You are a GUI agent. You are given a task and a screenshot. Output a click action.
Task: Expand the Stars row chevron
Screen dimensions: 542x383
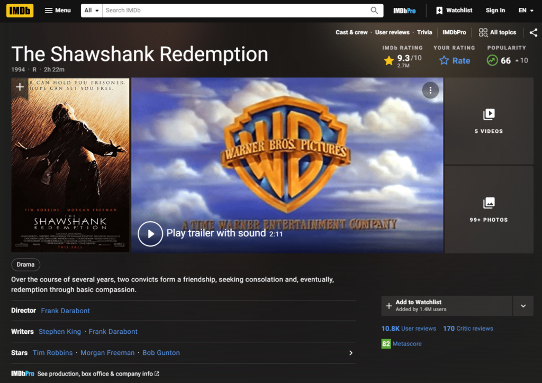[350, 353]
